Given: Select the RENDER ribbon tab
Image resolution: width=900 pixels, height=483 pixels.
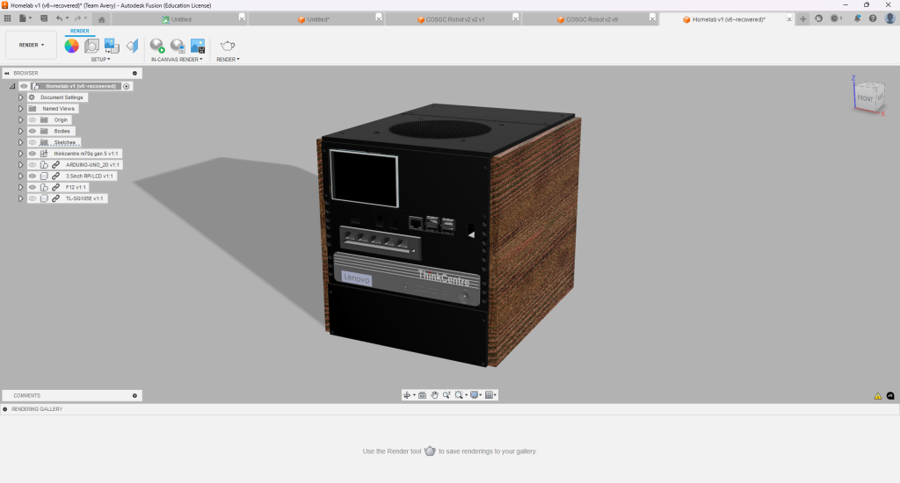Looking at the screenshot, I should pos(80,31).
